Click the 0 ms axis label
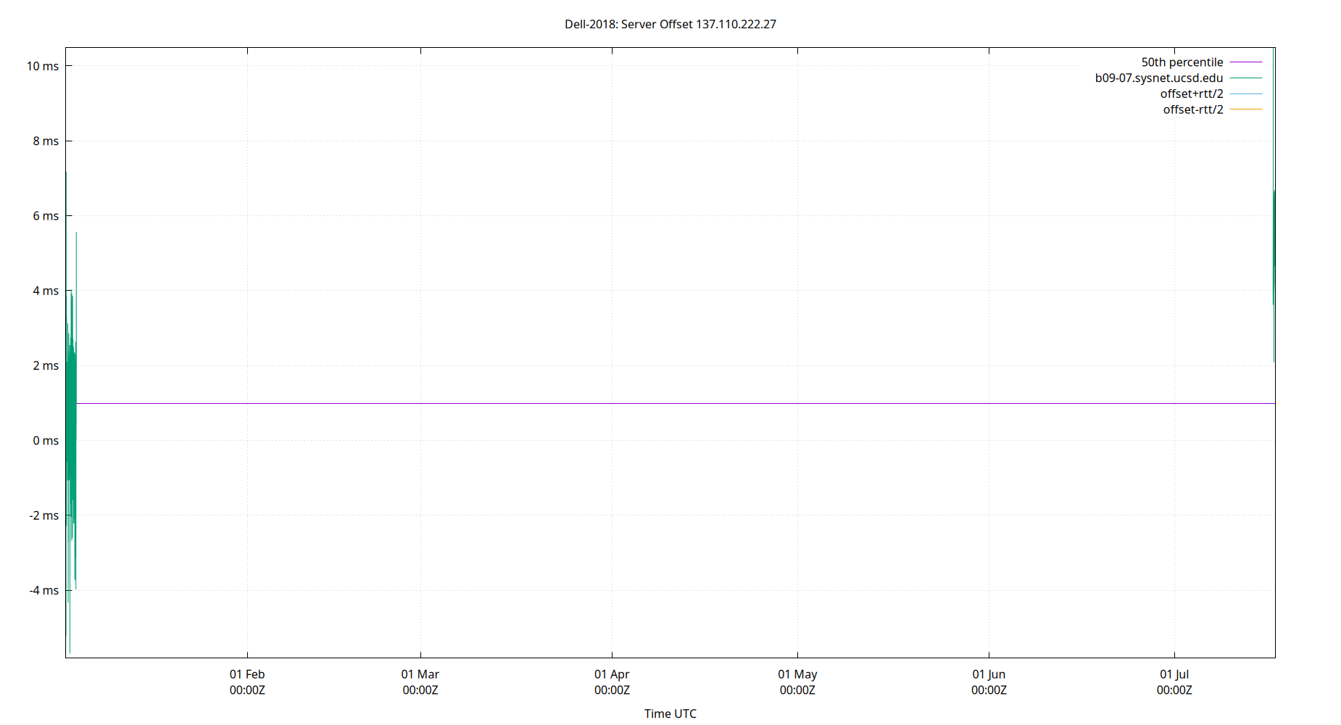 point(46,440)
